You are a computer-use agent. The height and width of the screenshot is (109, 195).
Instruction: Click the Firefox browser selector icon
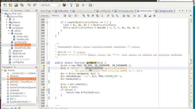[64, 5]
